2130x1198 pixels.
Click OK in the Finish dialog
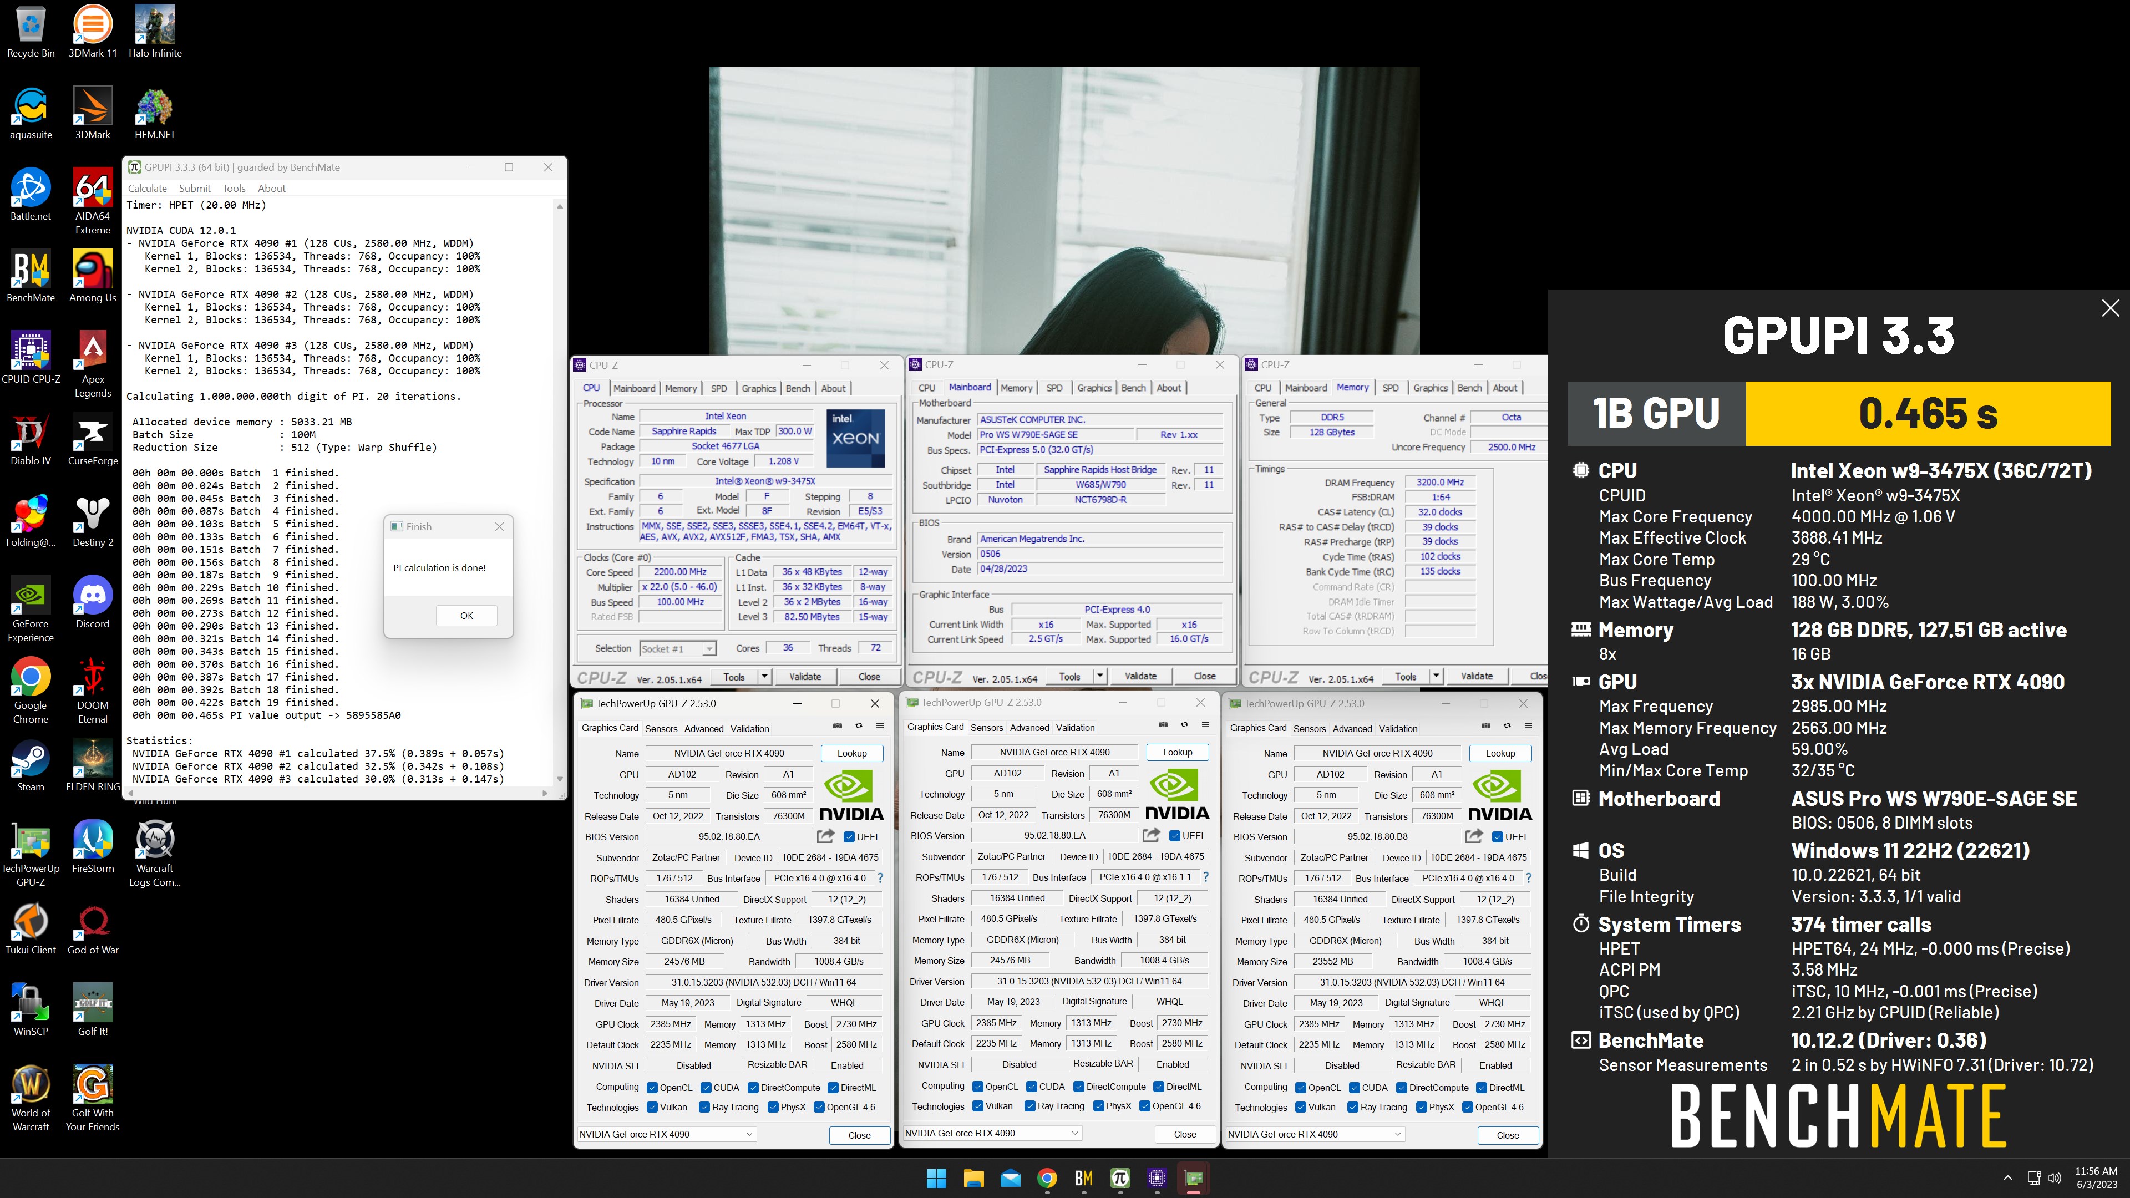tap(466, 616)
